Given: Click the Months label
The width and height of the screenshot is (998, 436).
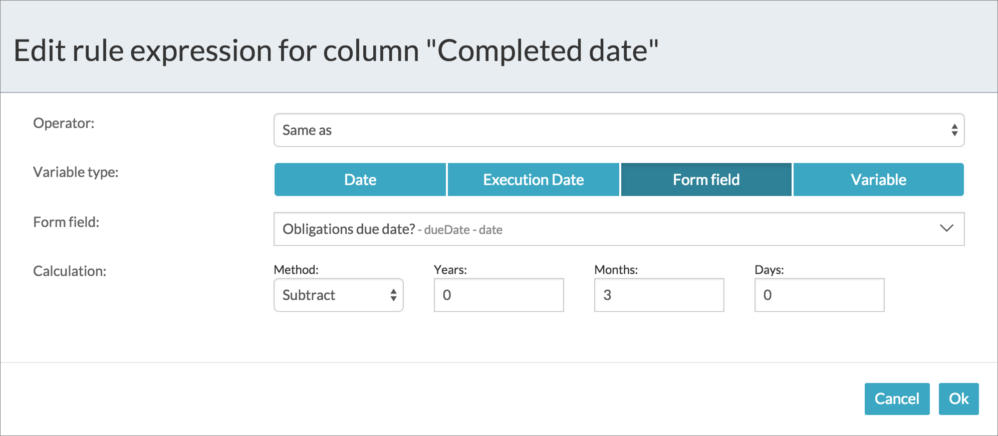Looking at the screenshot, I should pos(616,269).
